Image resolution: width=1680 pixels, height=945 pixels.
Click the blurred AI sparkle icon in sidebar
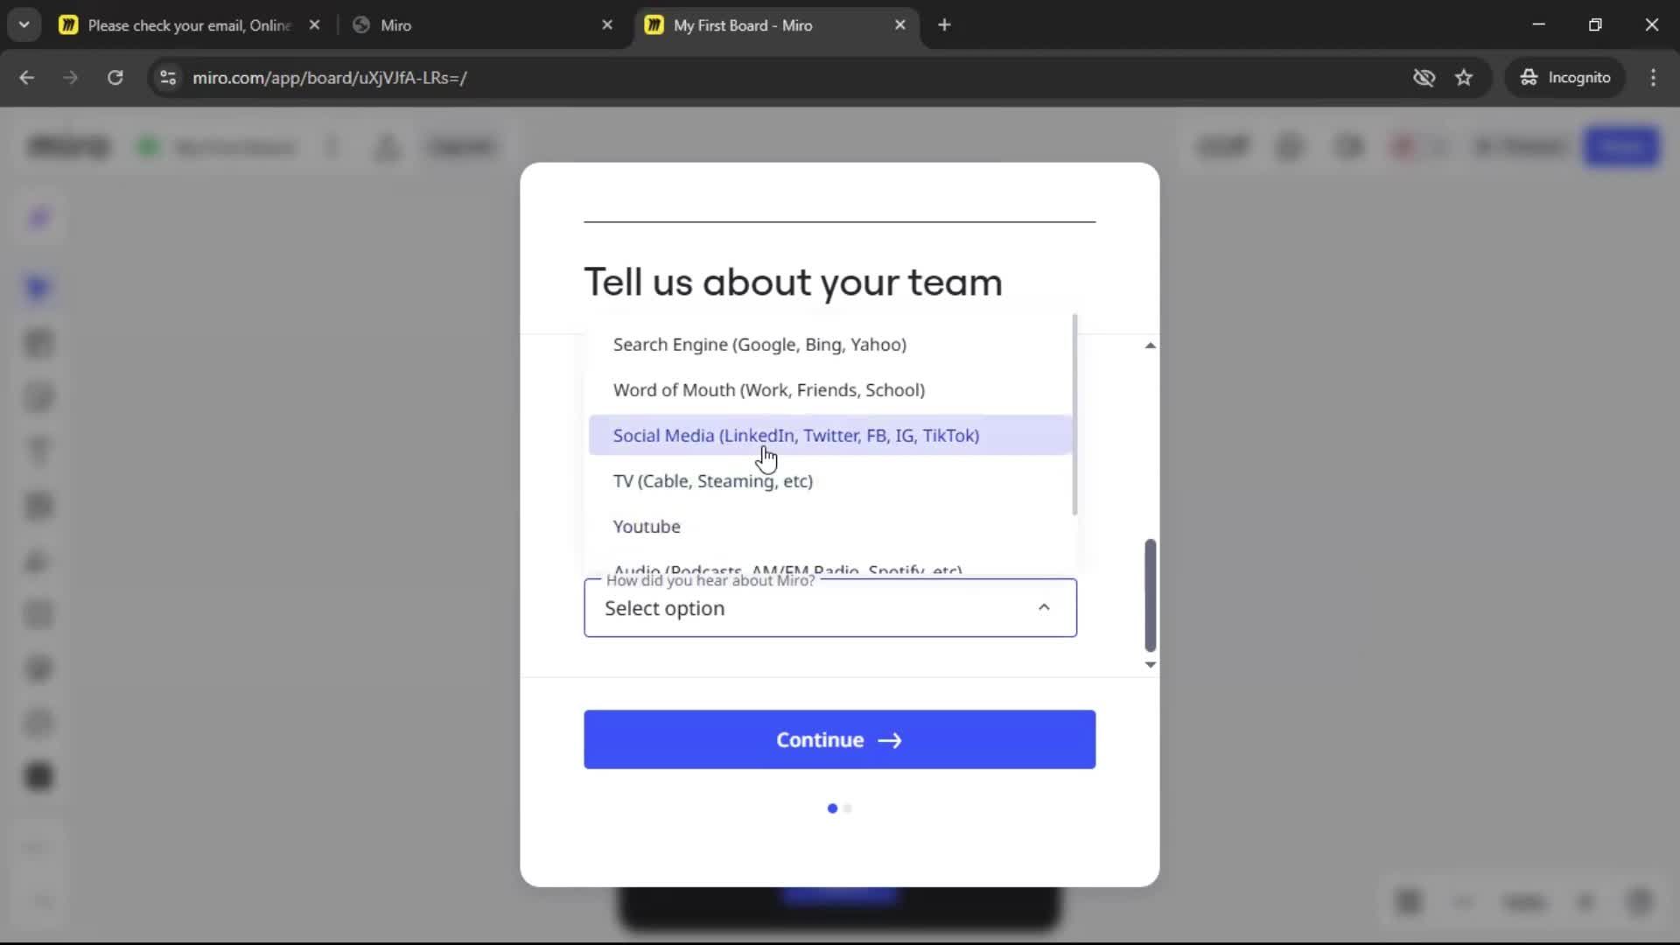coord(38,218)
